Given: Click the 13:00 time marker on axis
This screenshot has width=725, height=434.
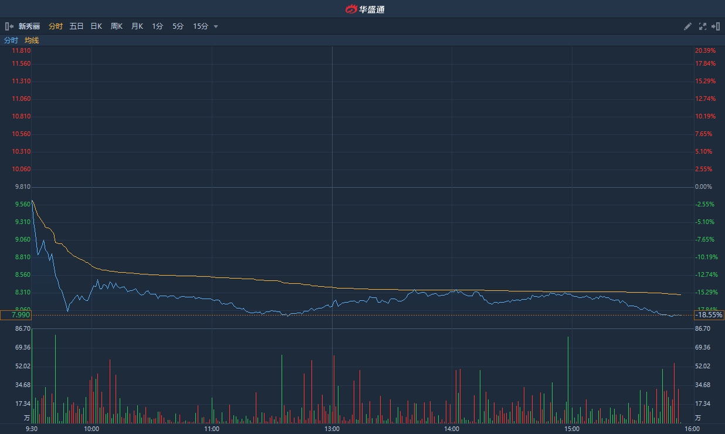Looking at the screenshot, I should pyautogui.click(x=332, y=429).
